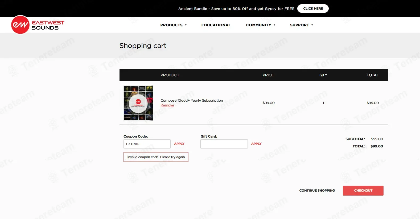This screenshot has height=219, width=420.
Task: Apply the EXTRA5 coupon code
Action: click(179, 144)
